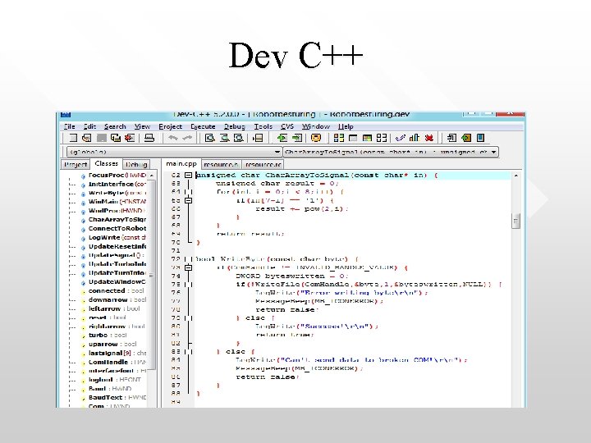This screenshot has height=443, width=591.
Task: Click the Compile icon with colored squares
Action: pos(339,138)
